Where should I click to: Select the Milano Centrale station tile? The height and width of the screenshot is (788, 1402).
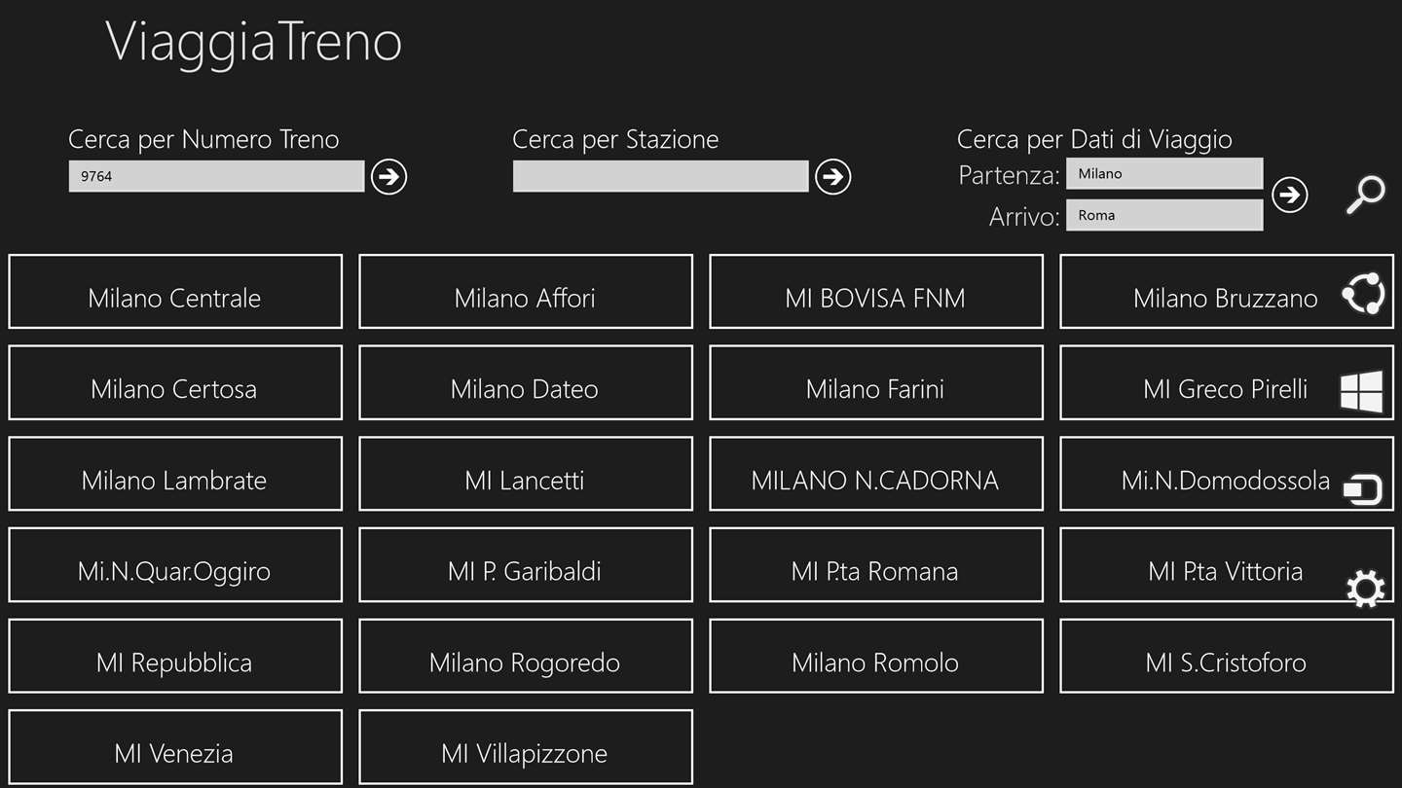[x=175, y=292]
